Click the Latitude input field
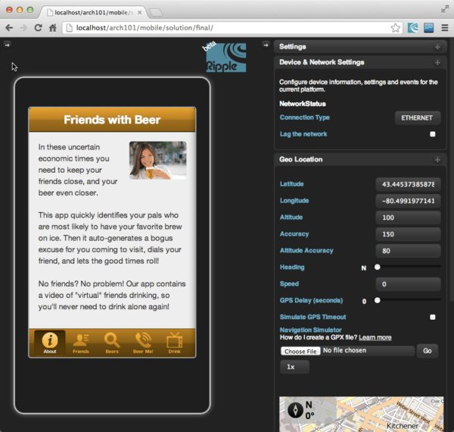The height and width of the screenshot is (432, 454). click(x=408, y=184)
